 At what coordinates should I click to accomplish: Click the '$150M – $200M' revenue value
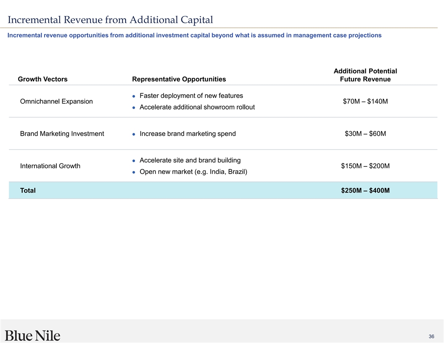[365, 166]
